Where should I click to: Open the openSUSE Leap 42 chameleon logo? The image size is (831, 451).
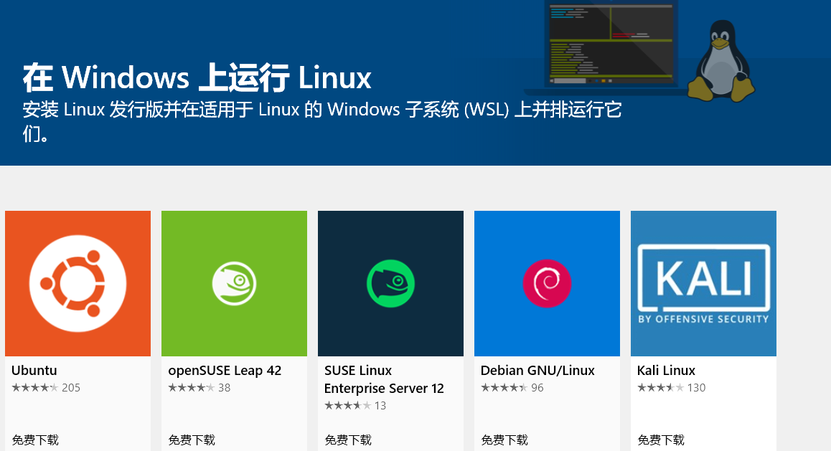pyautogui.click(x=234, y=284)
